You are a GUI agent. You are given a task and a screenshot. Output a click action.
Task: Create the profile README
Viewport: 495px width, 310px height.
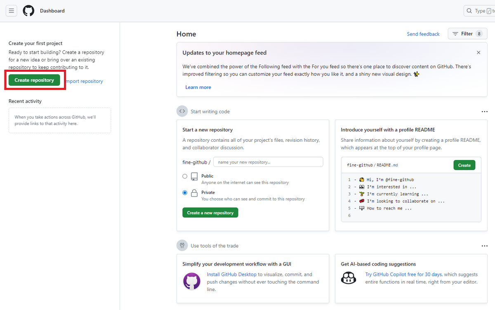click(464, 165)
